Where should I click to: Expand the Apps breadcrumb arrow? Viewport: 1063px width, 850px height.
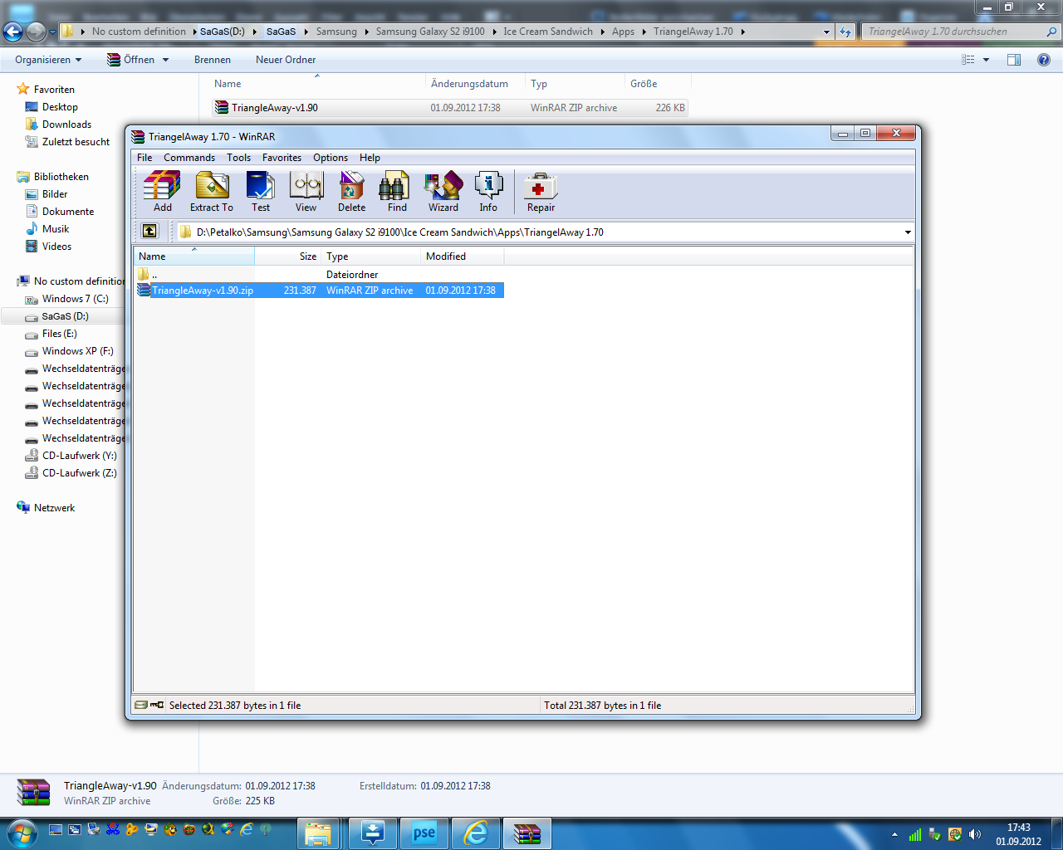[x=644, y=32]
